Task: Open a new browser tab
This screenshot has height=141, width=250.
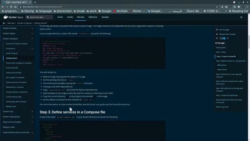Action: (35, 2)
